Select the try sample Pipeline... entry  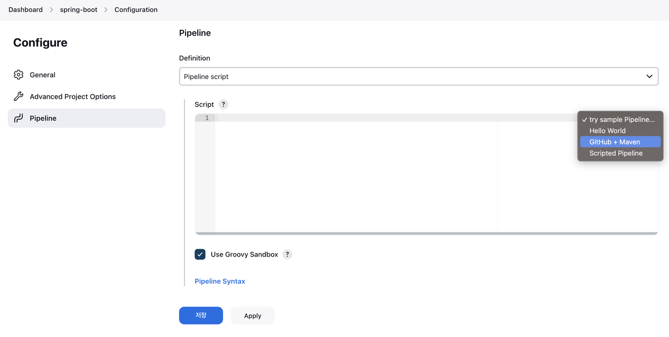click(x=620, y=120)
